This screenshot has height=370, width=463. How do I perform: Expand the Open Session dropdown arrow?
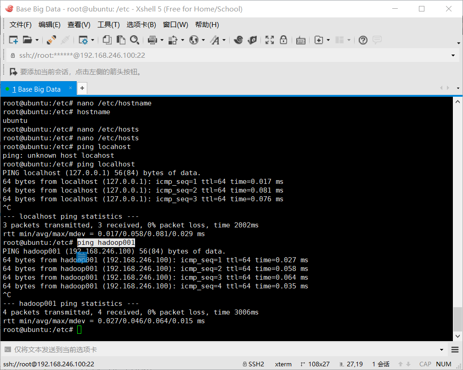(37, 40)
